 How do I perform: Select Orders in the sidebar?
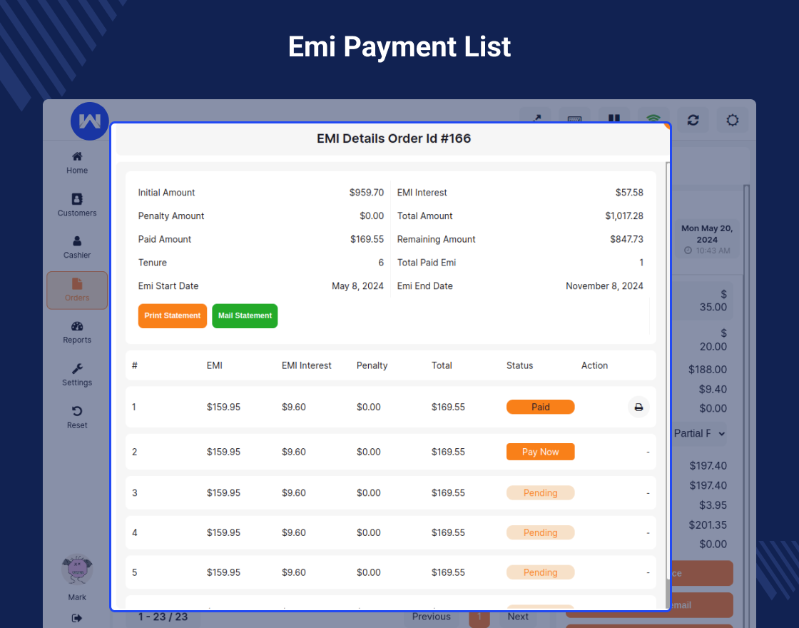(x=76, y=290)
